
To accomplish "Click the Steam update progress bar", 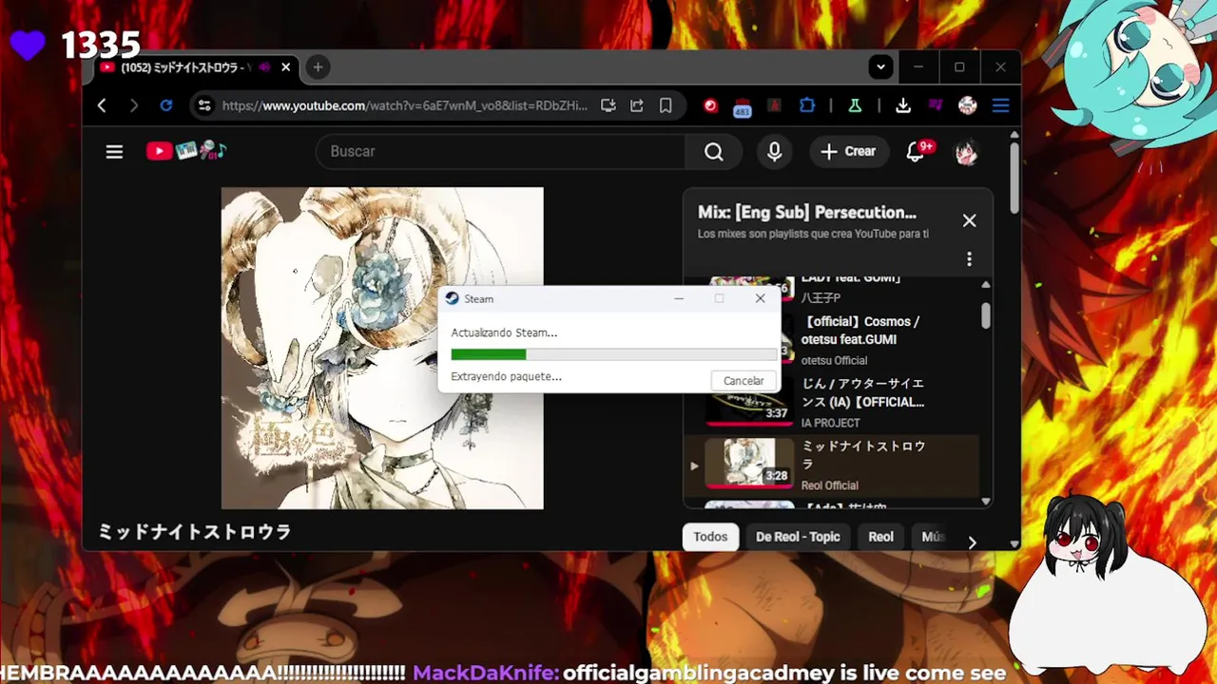I will tap(613, 354).
